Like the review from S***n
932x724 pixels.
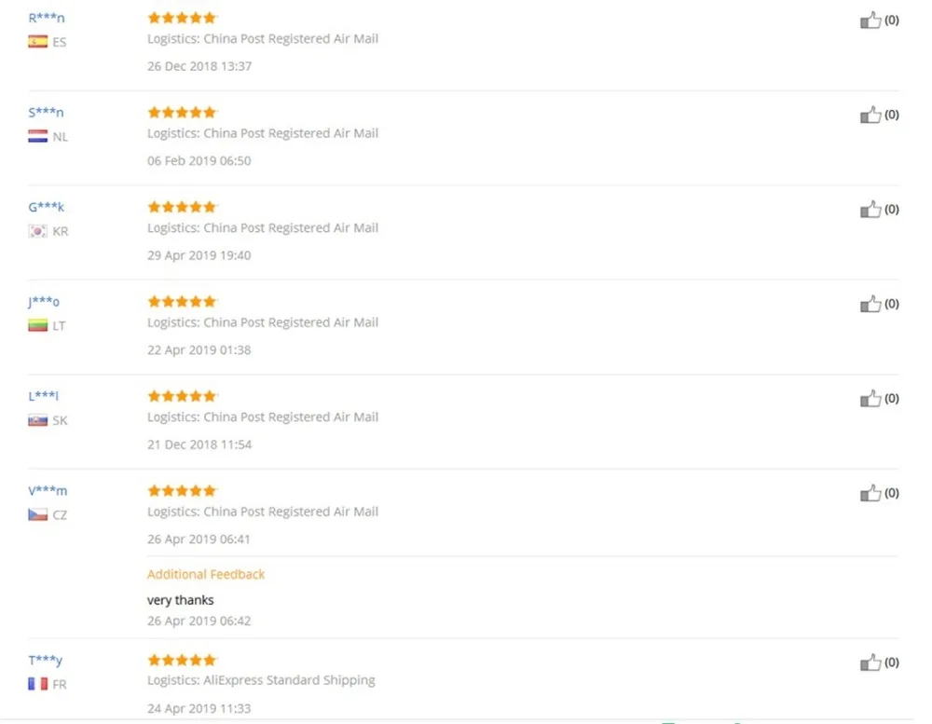870,115
